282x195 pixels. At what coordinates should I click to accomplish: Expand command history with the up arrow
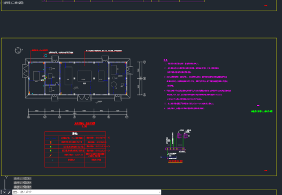(x=159, y=192)
